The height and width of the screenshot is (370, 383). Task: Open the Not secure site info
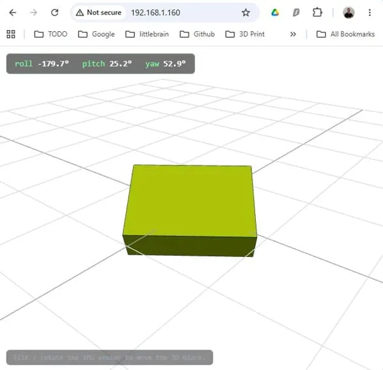pyautogui.click(x=98, y=12)
